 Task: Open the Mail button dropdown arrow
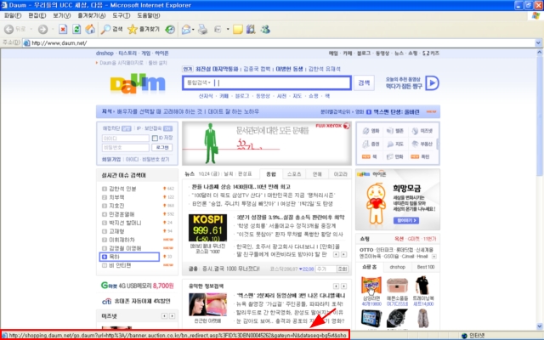(193, 30)
